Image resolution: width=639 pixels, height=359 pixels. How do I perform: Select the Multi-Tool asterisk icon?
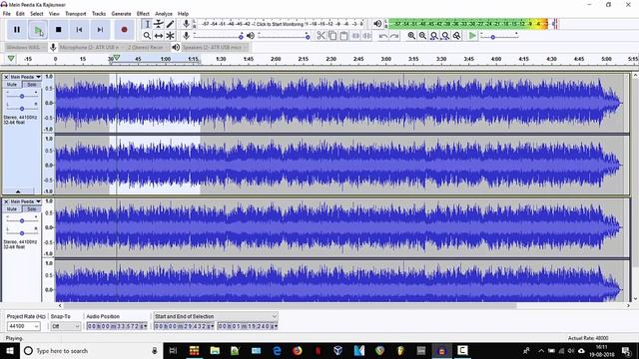(x=170, y=36)
